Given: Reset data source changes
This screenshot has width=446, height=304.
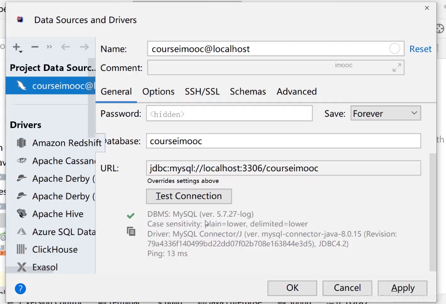Looking at the screenshot, I should point(421,49).
